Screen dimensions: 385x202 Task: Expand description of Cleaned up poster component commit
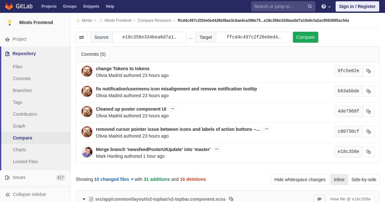click(x=173, y=109)
